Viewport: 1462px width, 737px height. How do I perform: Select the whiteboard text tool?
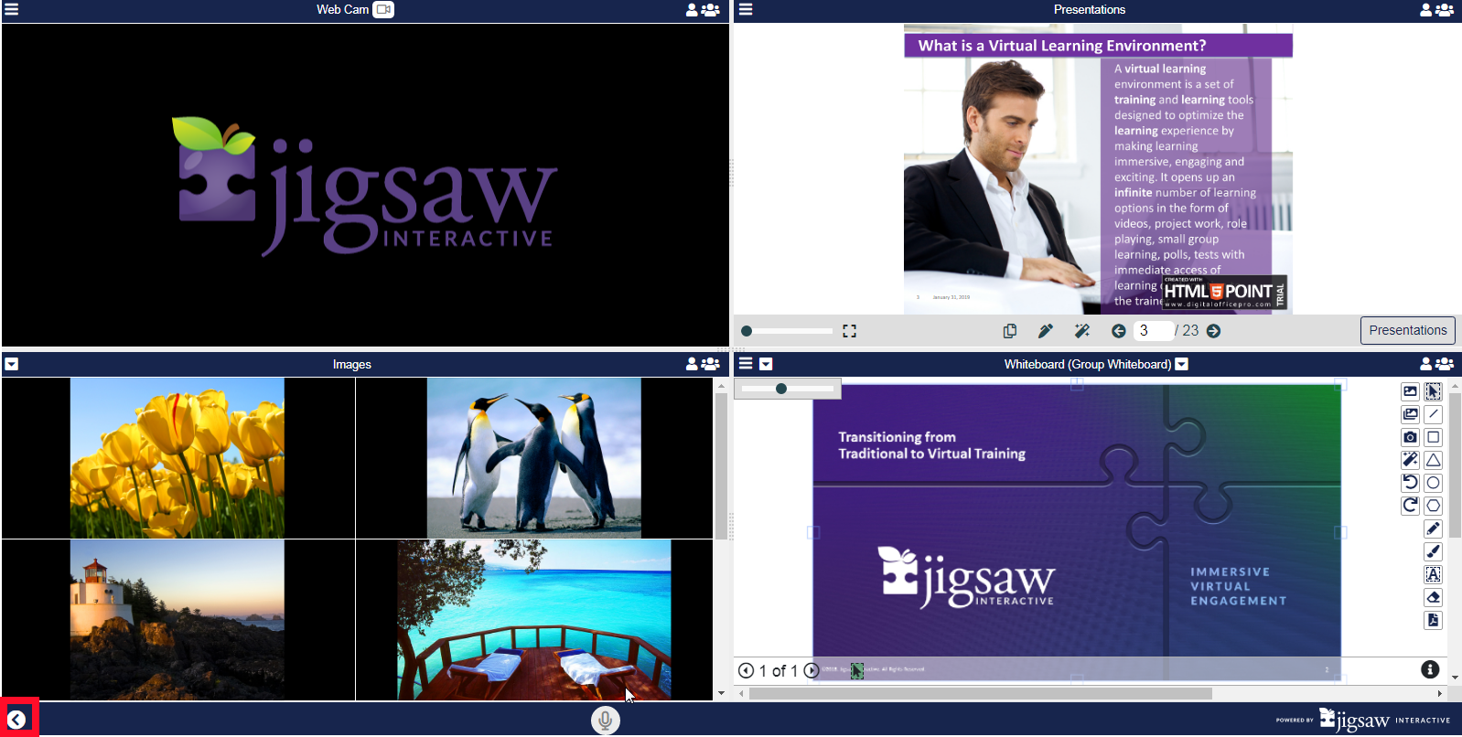point(1433,574)
